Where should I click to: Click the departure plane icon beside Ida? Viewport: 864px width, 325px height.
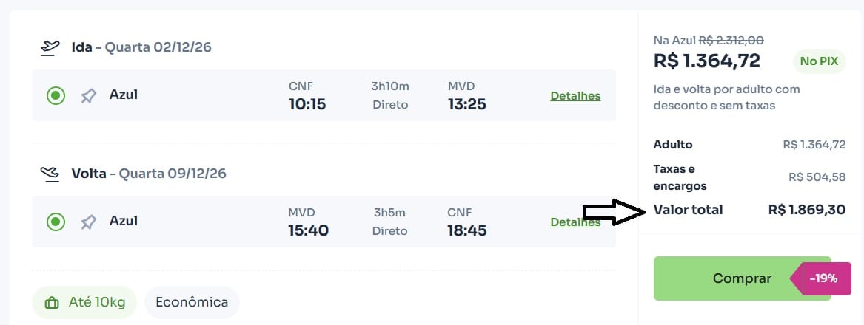pos(50,48)
